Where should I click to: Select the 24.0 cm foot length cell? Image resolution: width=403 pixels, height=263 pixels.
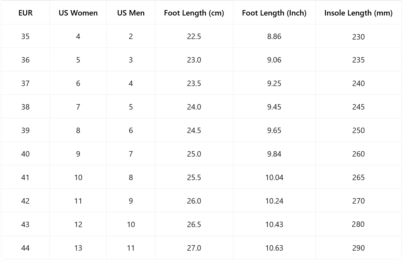194,107
